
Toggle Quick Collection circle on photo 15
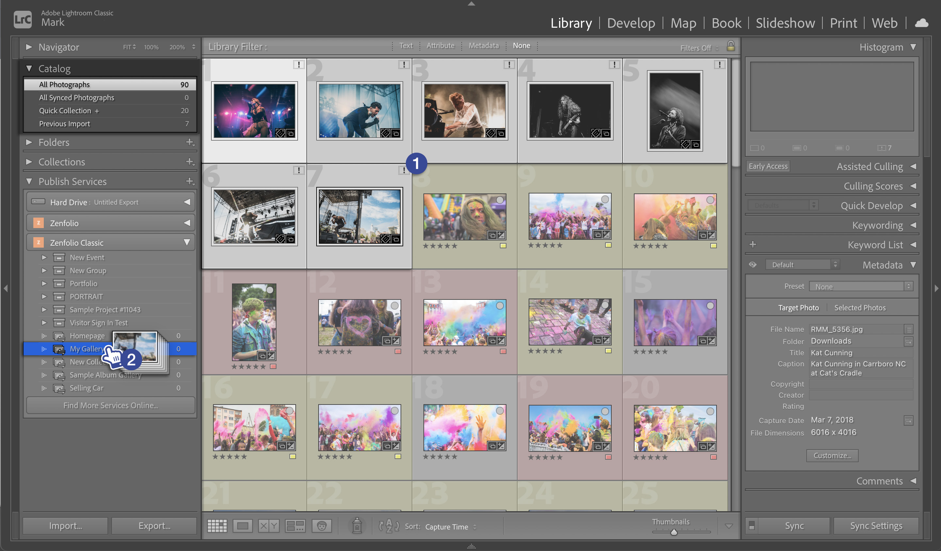coord(710,306)
